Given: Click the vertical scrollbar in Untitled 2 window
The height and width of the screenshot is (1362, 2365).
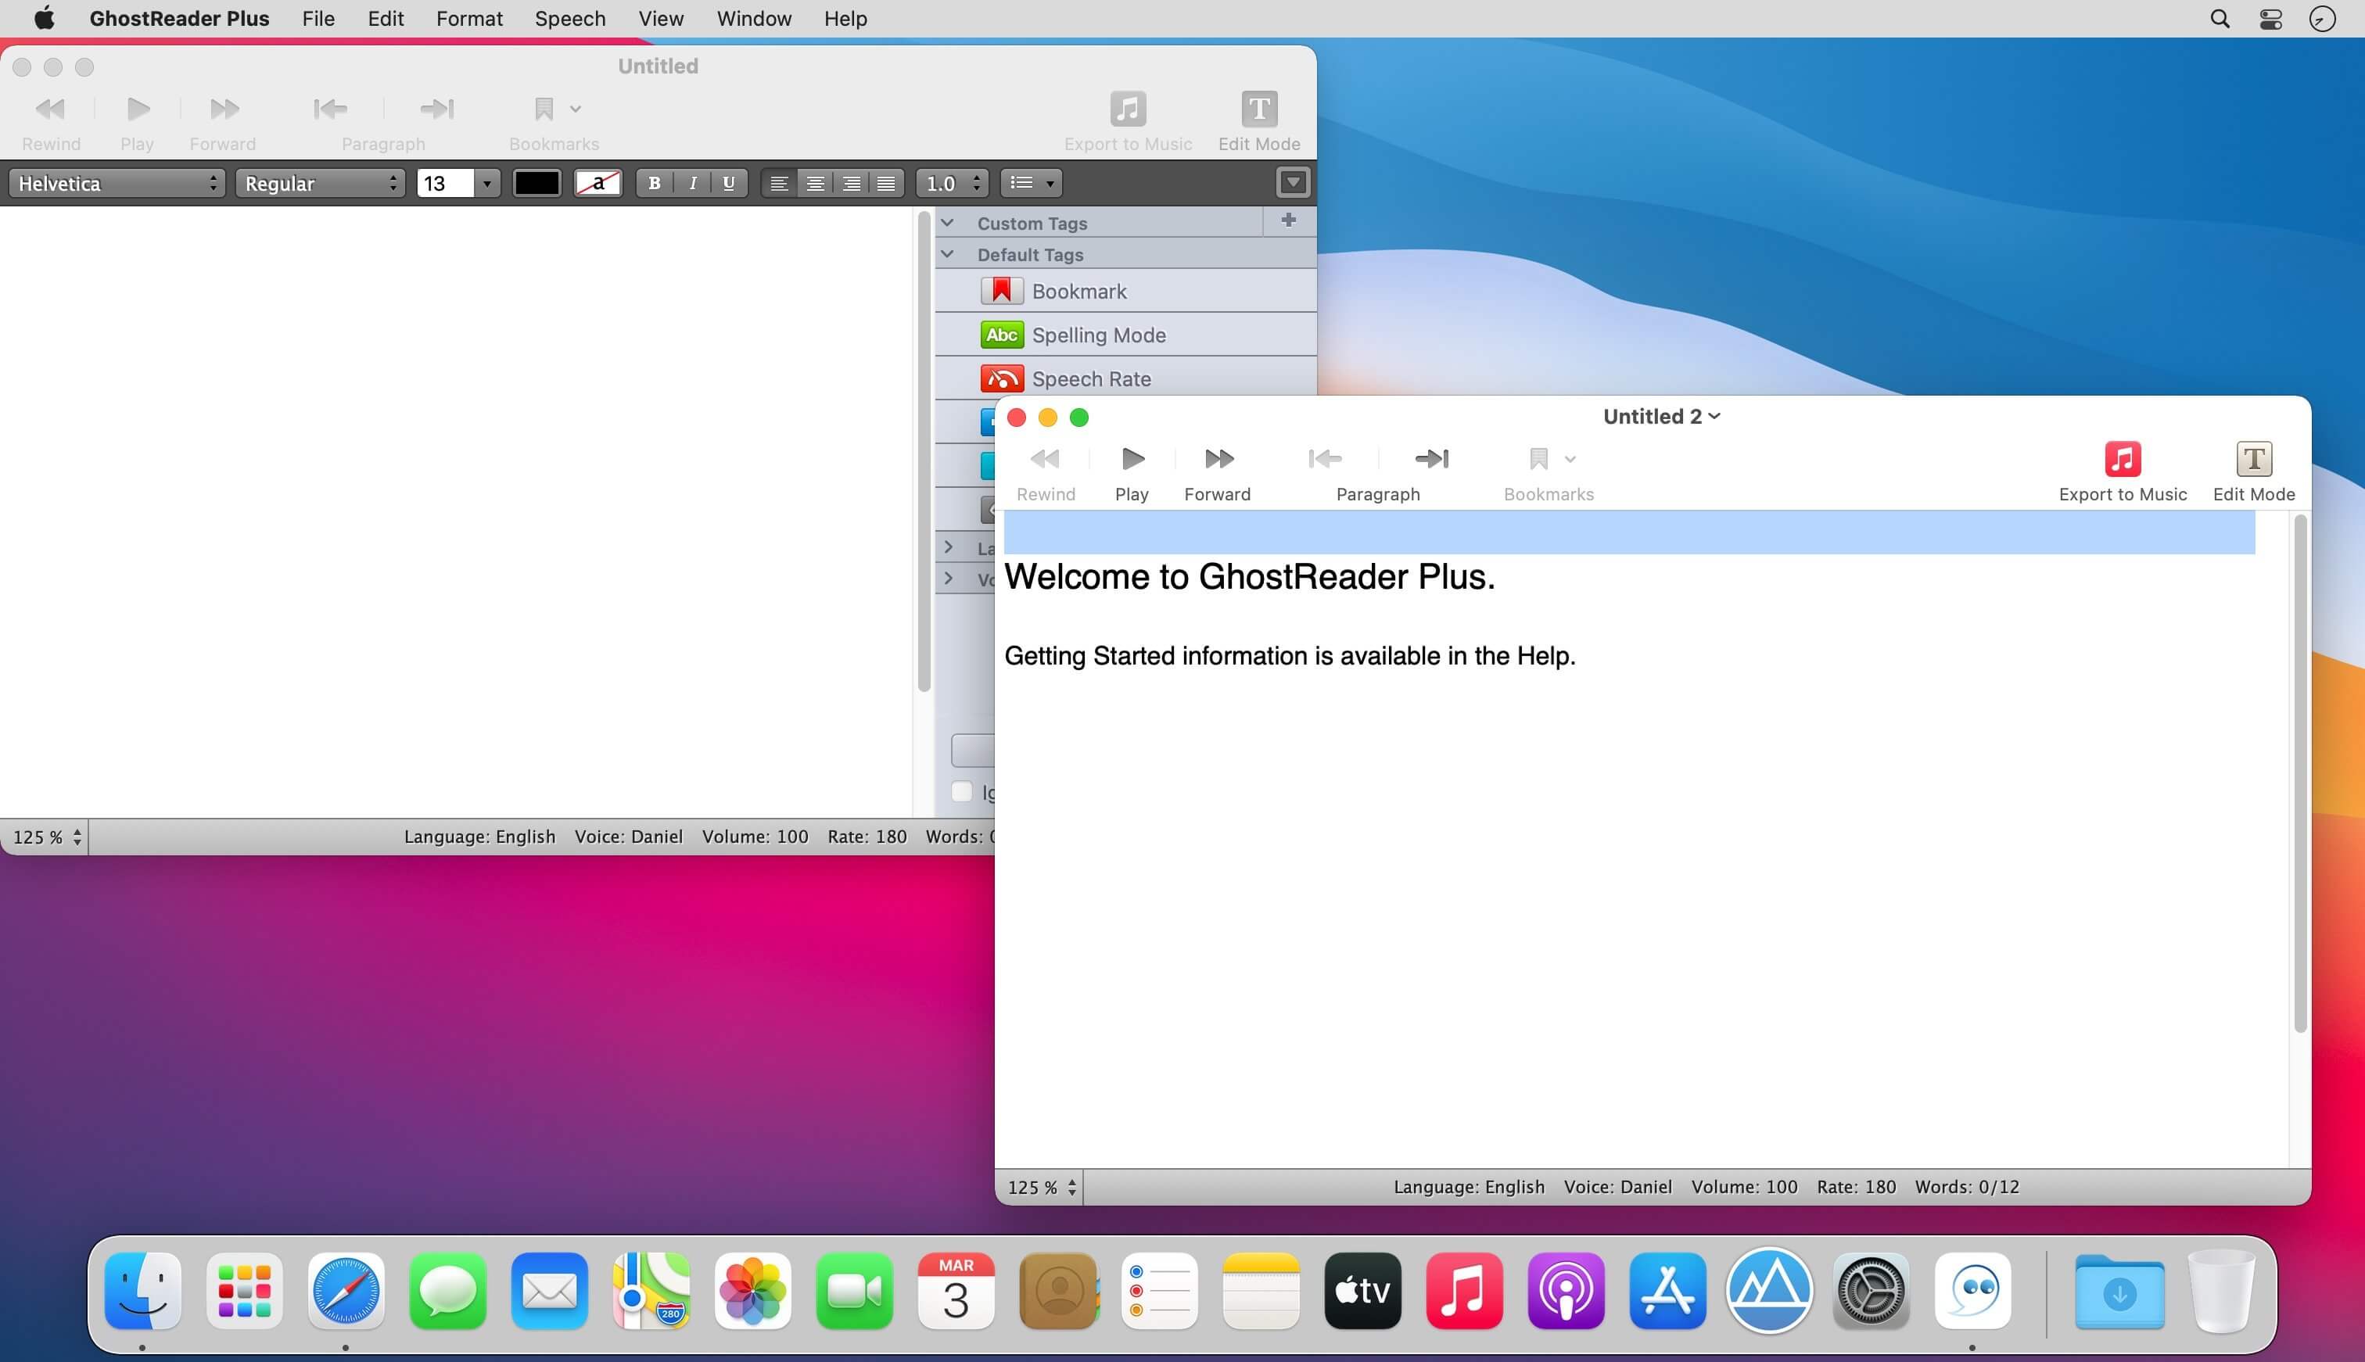Looking at the screenshot, I should click(2300, 772).
